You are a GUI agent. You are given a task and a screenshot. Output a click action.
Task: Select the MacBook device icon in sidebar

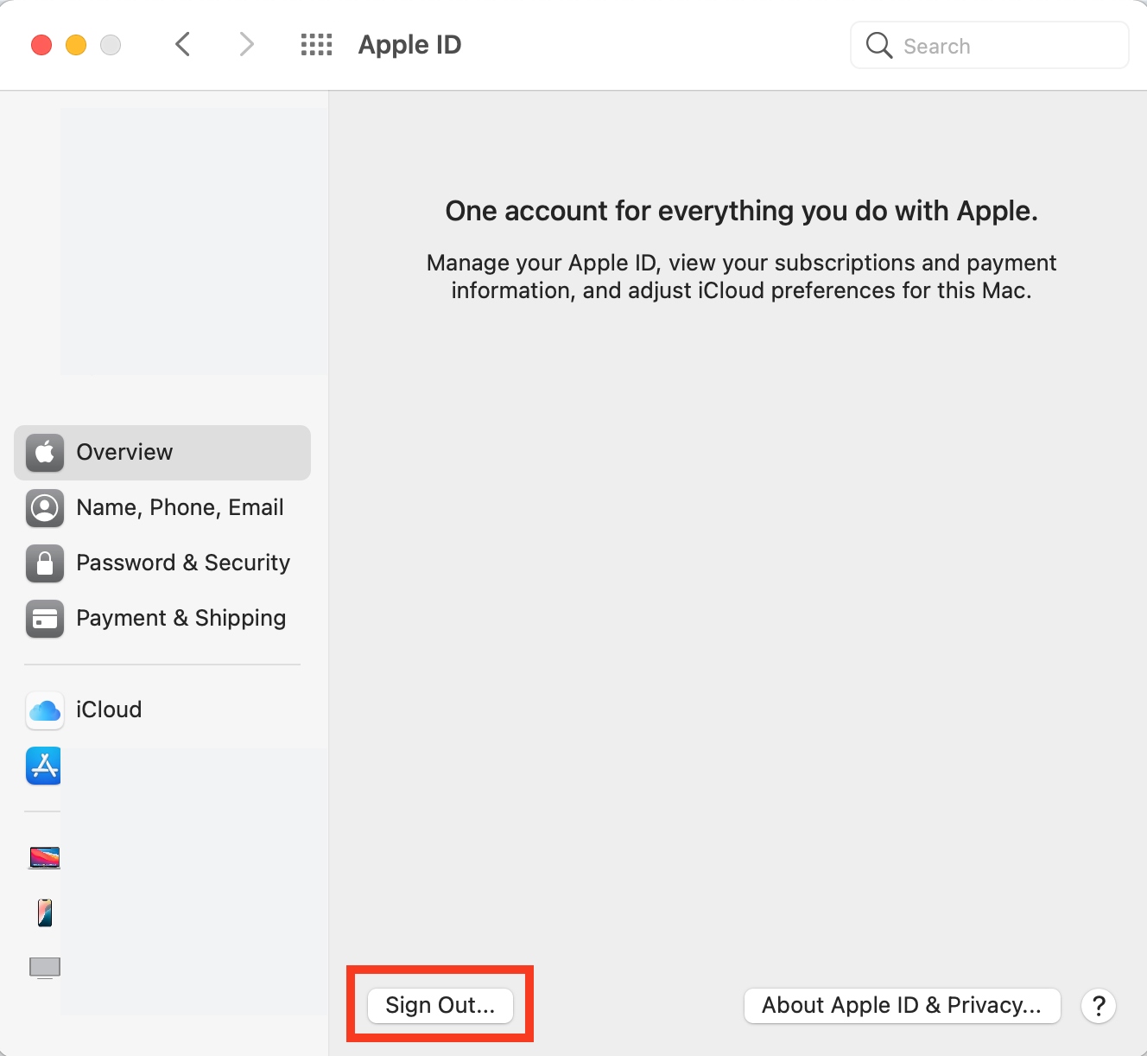pyautogui.click(x=44, y=857)
